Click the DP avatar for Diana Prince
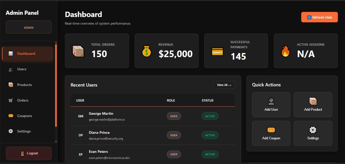345x164 pixels. tap(81, 135)
